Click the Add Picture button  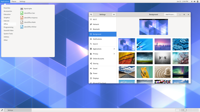click(170, 15)
